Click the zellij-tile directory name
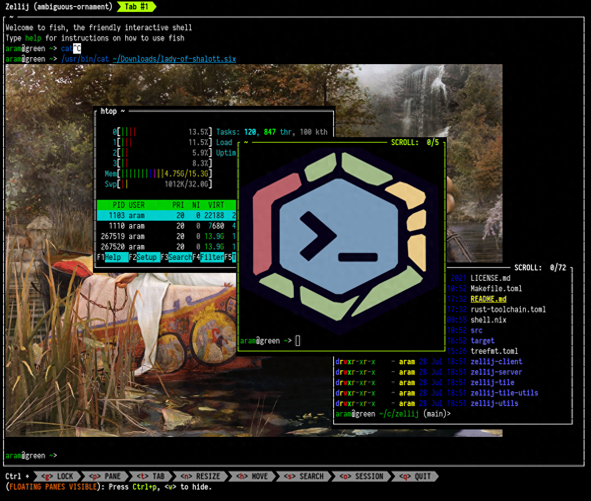Screen dimensions: 591x501 click(x=492, y=383)
